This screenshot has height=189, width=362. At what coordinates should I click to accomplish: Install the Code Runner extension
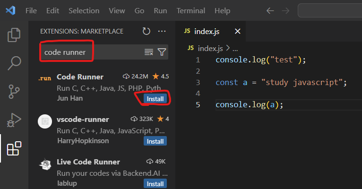[155, 99]
